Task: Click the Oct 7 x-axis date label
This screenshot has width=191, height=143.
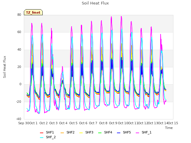Action: [x=93, y=123]
